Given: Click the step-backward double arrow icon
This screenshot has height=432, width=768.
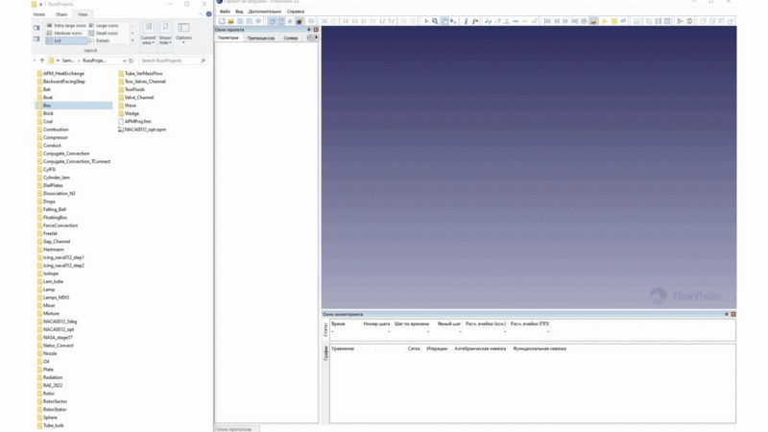Looking at the screenshot, I should (557, 21).
